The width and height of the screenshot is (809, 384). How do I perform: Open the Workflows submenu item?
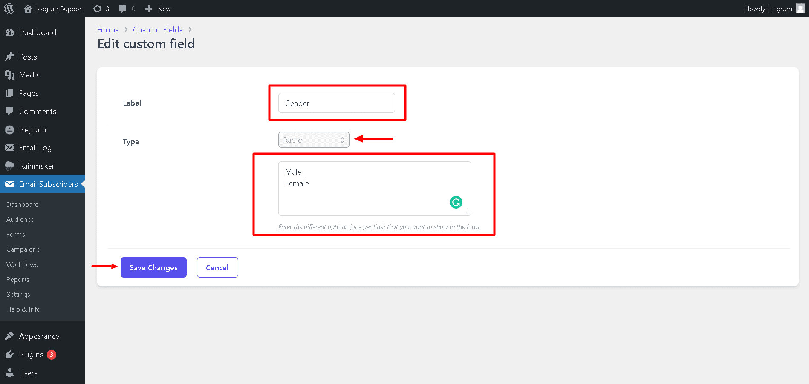tap(22, 265)
